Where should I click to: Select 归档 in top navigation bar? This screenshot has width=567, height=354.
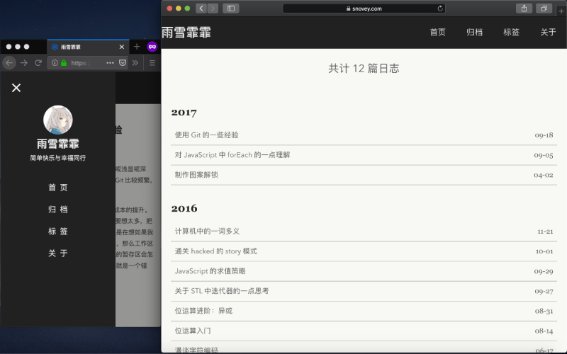pyautogui.click(x=474, y=32)
